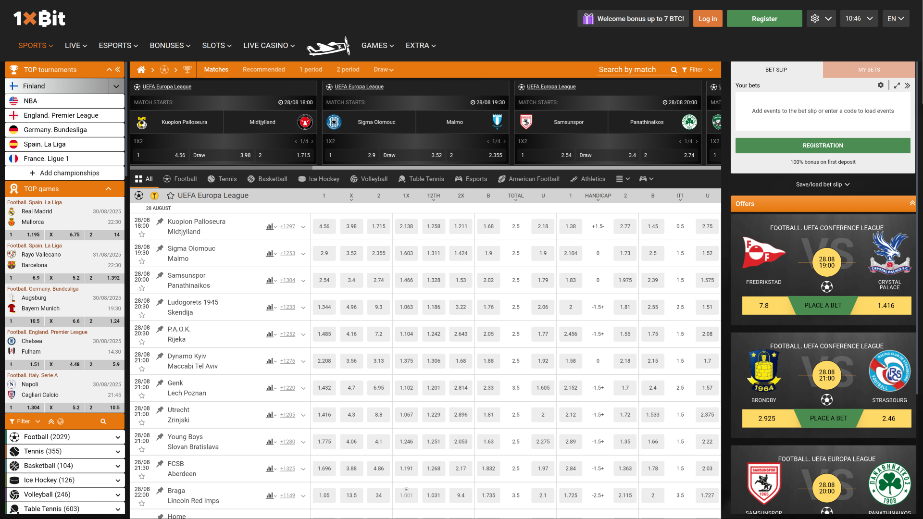Image resolution: width=923 pixels, height=519 pixels.
Task: Star the Genk vs Lech Poznan match
Action: click(141, 396)
